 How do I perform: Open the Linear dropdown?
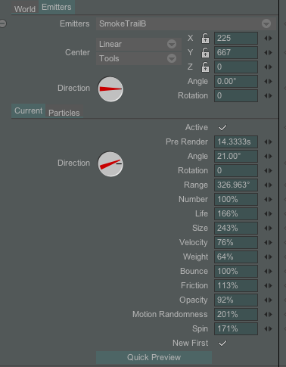point(138,44)
